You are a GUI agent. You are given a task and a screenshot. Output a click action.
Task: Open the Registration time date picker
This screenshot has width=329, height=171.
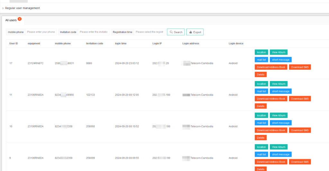tap(149, 32)
